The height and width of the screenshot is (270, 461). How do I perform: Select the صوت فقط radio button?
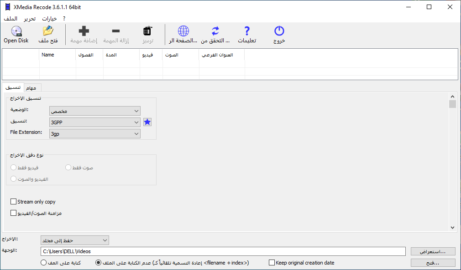pyautogui.click(x=68, y=168)
